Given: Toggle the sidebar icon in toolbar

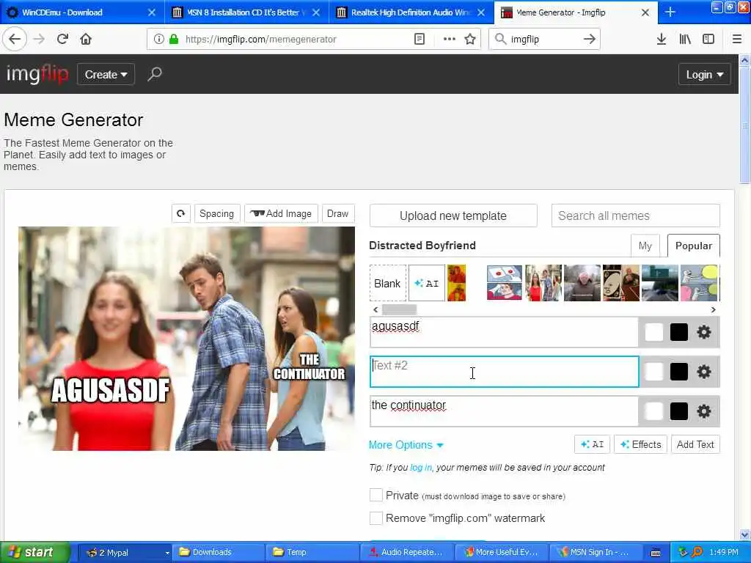Looking at the screenshot, I should [708, 39].
